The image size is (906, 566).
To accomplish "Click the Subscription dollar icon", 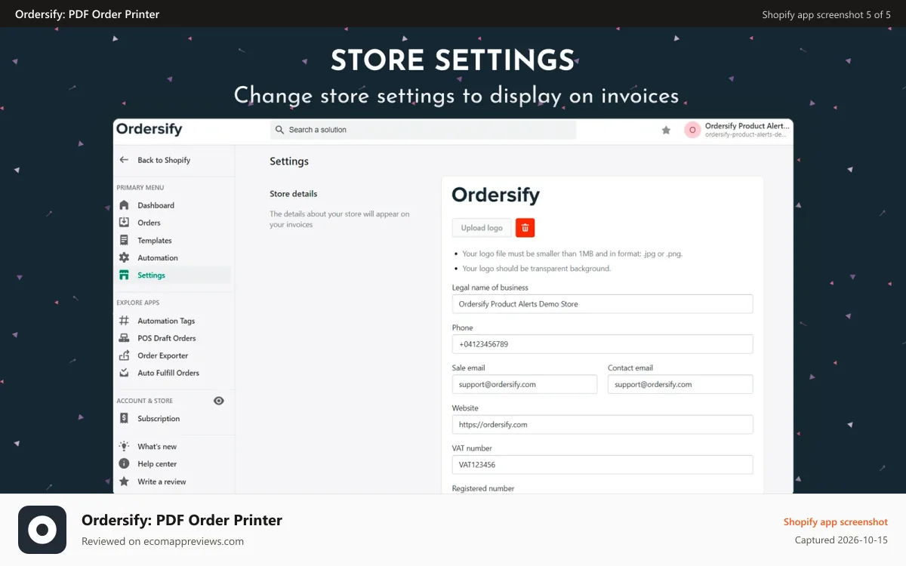I will click(124, 418).
